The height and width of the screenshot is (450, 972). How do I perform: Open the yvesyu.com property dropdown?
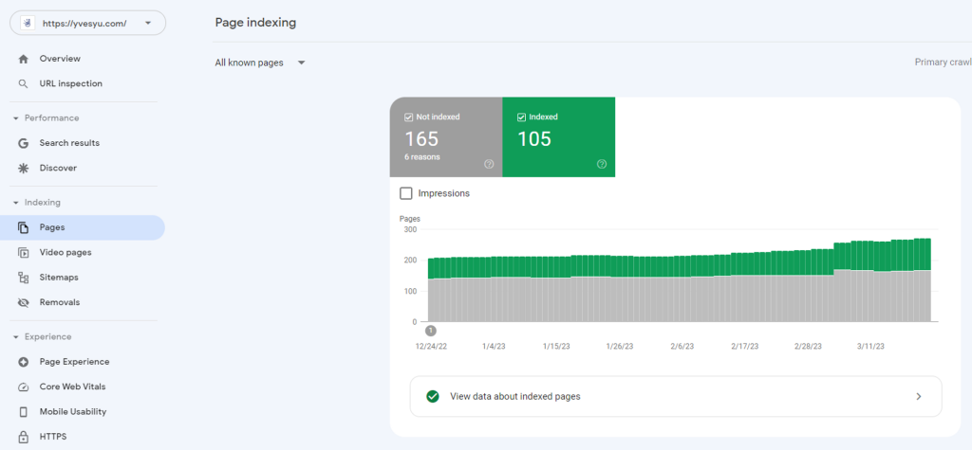click(x=87, y=23)
